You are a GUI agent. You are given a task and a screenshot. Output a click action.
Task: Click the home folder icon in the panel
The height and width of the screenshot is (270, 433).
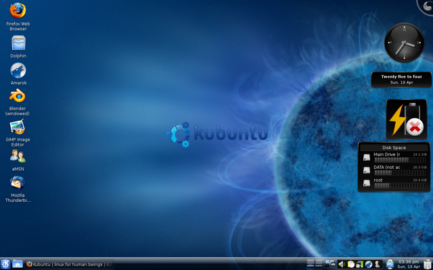coord(18,264)
